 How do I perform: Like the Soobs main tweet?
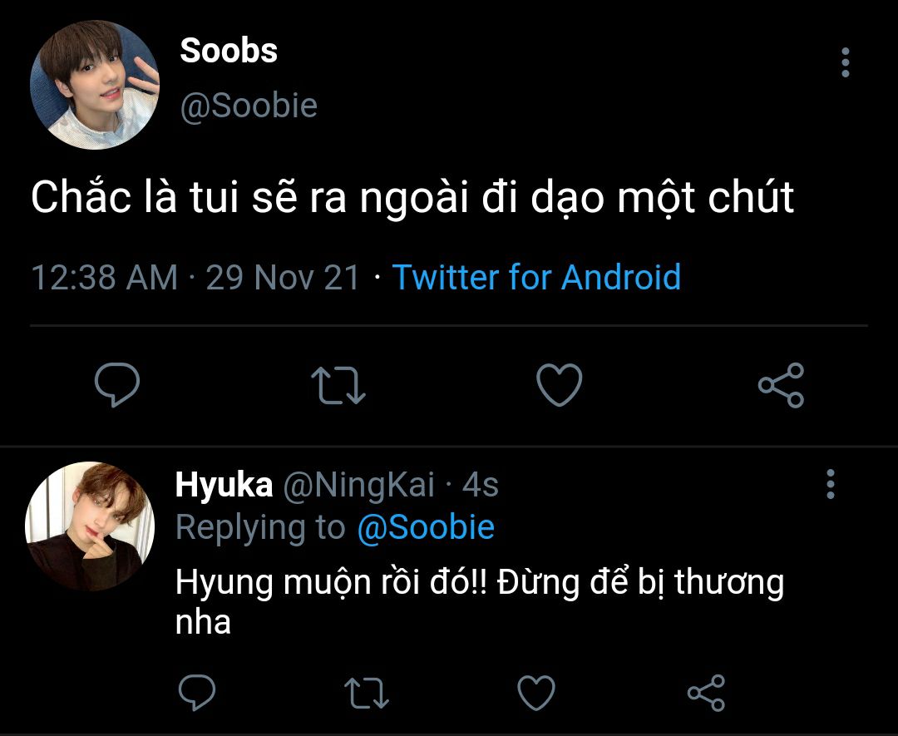(559, 385)
